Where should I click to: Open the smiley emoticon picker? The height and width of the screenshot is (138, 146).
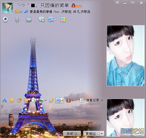tap(12, 100)
